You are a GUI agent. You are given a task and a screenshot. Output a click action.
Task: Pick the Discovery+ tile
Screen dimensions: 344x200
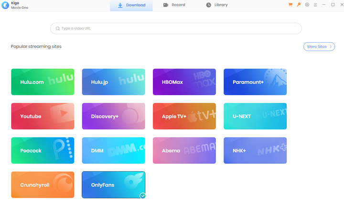tap(113, 116)
